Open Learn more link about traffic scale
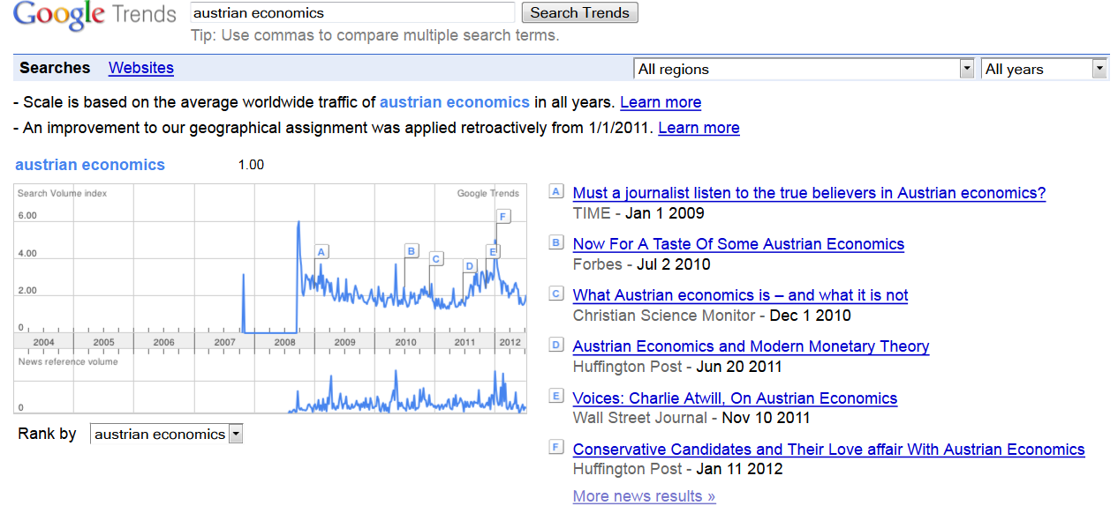Screen dimensions: 1118x513 pos(661,102)
